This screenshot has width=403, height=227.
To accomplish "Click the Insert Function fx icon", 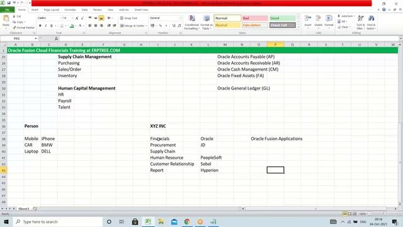I will pyautogui.click(x=56, y=38).
